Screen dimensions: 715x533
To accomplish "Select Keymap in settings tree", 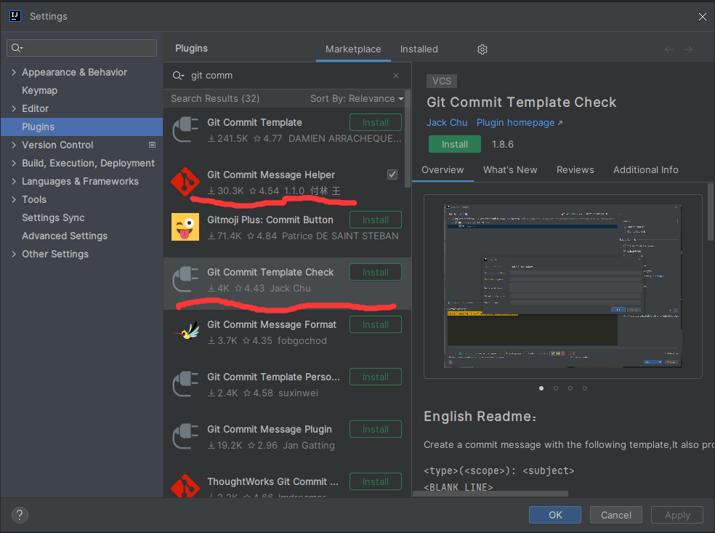I will point(40,90).
